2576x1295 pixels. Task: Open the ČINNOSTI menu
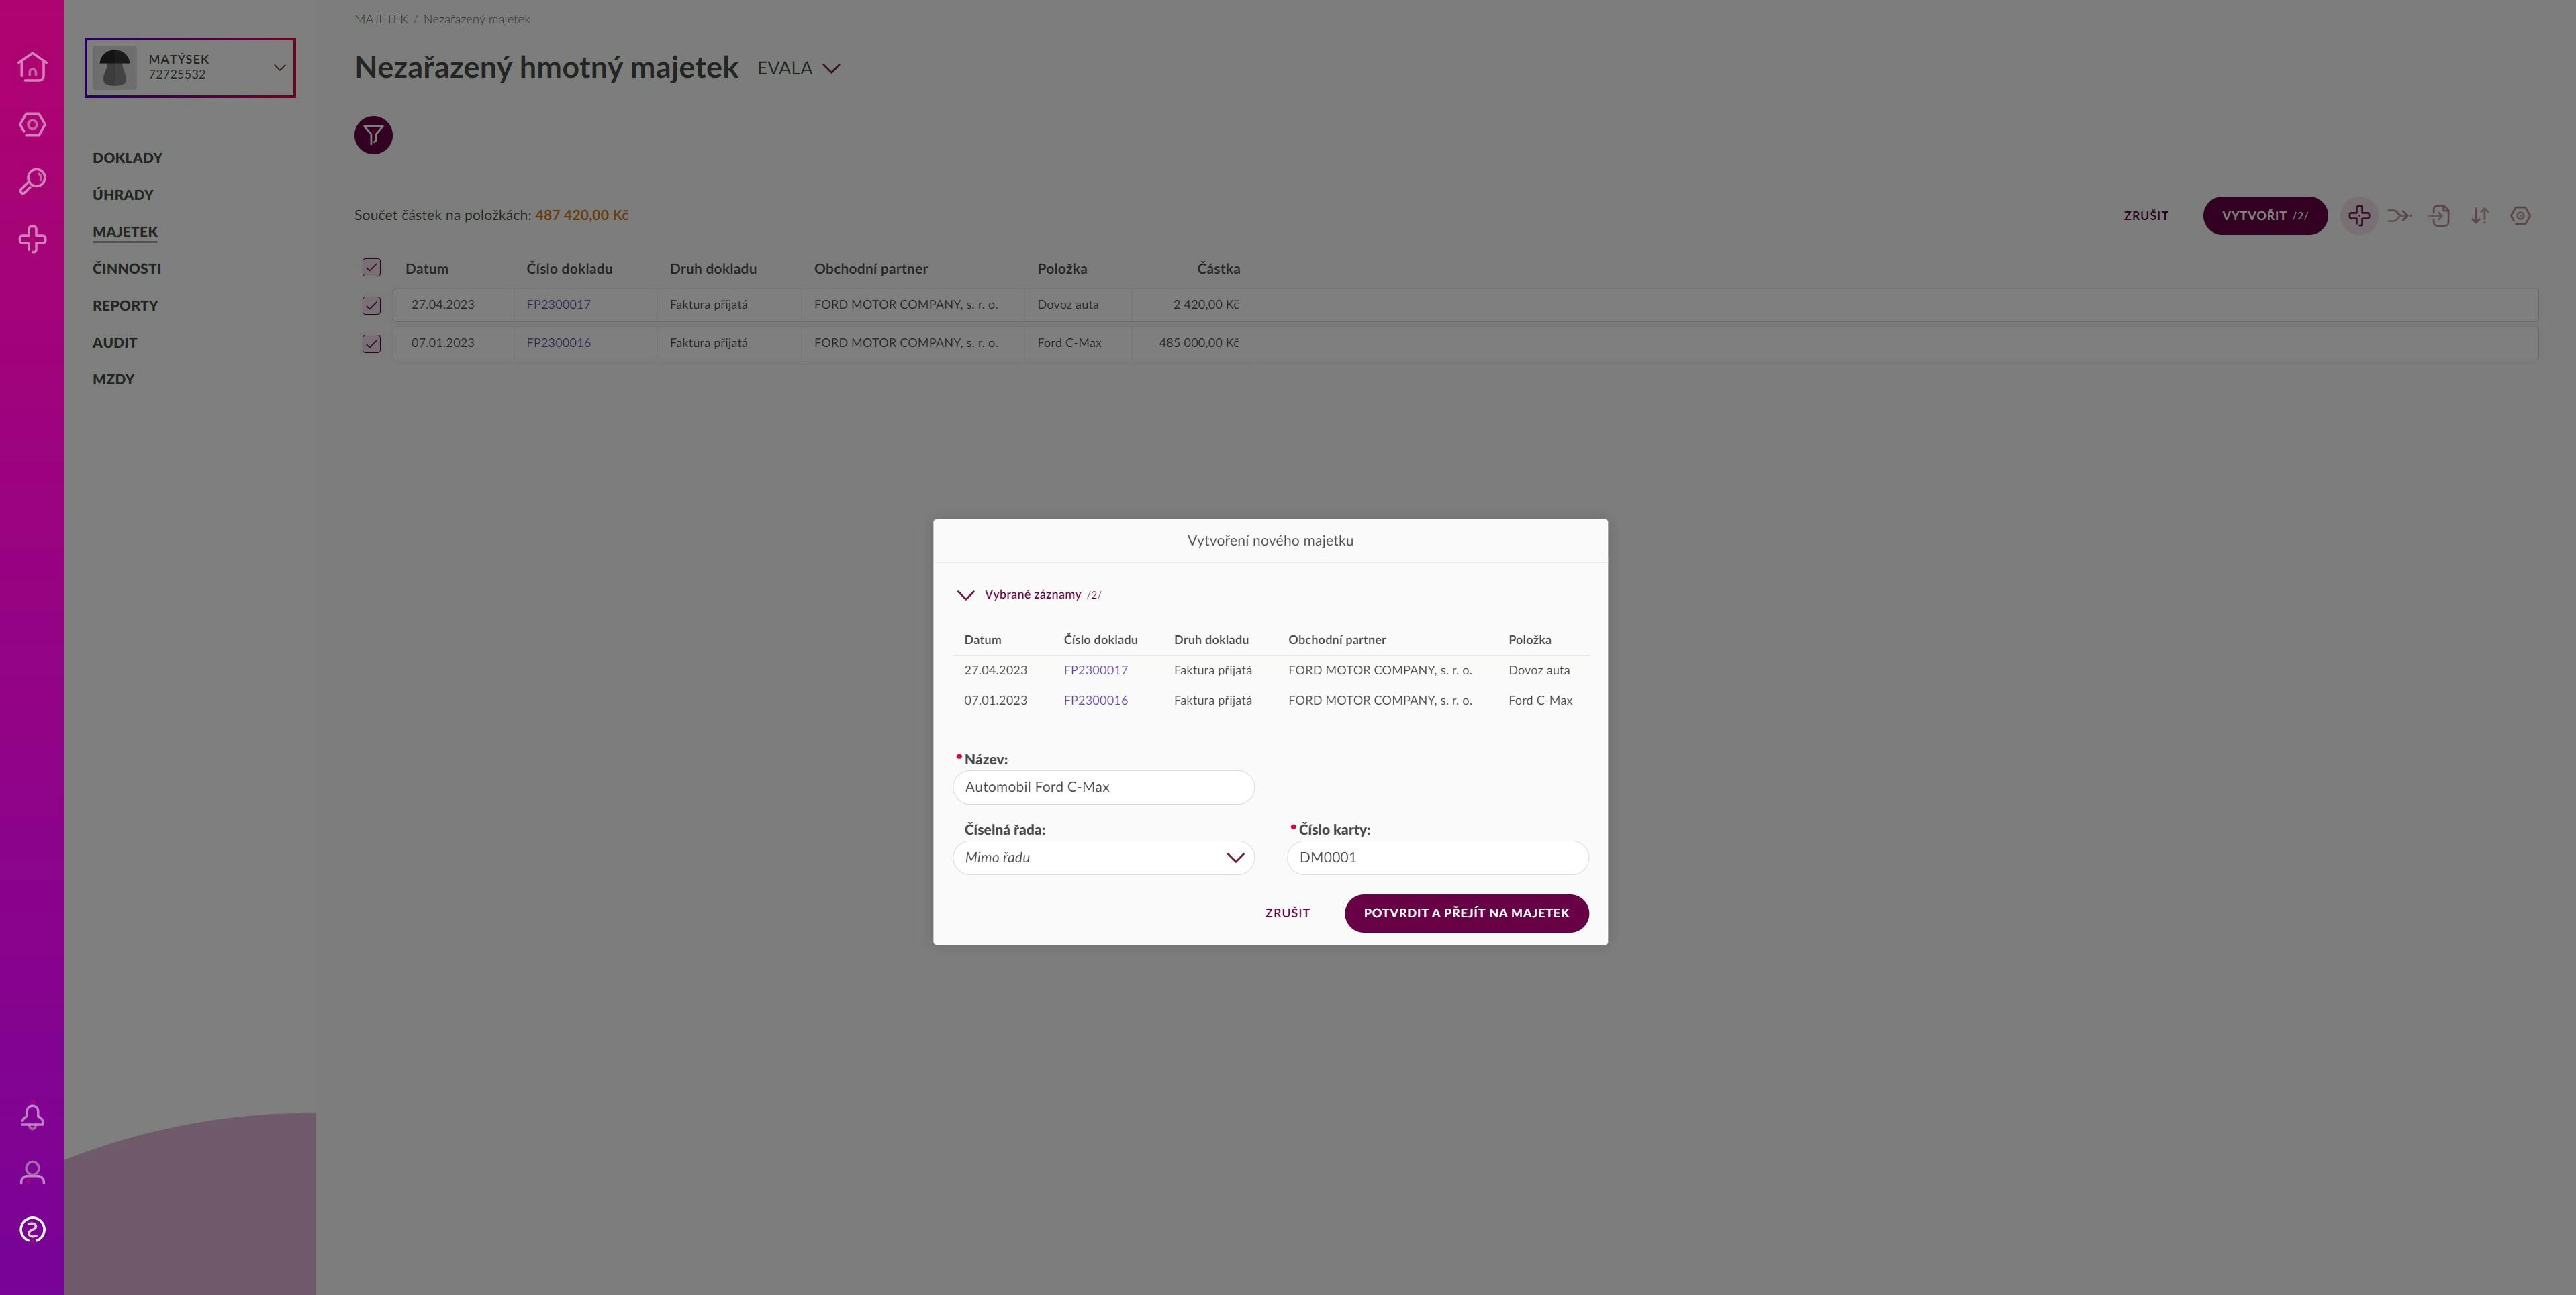coord(127,269)
